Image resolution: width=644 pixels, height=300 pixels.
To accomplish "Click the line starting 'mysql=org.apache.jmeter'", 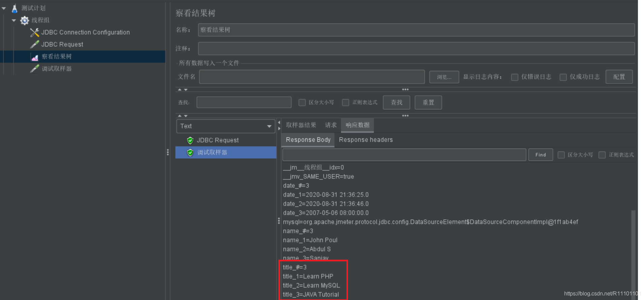I will [431, 222].
